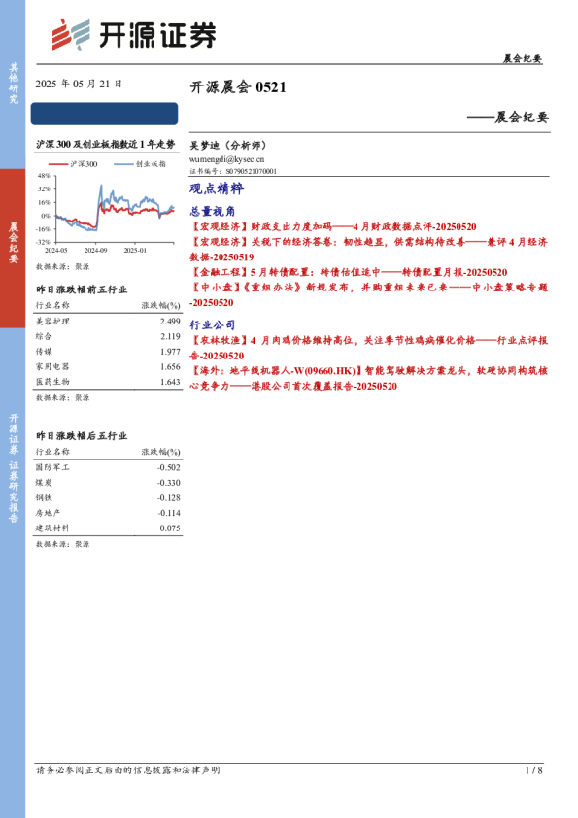Click the 家用电器 row
The height and width of the screenshot is (818, 578).
pyautogui.click(x=108, y=367)
